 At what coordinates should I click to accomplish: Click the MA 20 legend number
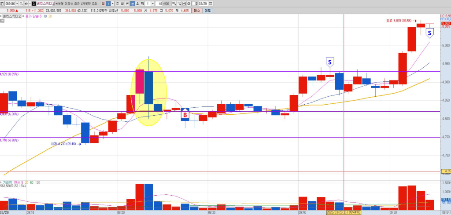pos(50,16)
